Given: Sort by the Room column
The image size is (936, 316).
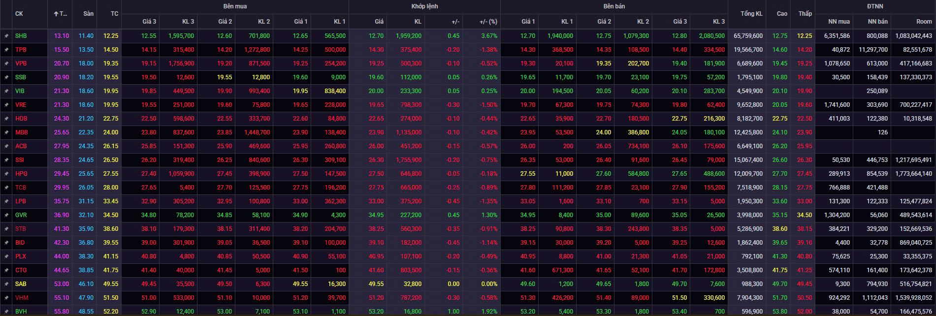Looking at the screenshot, I should (x=924, y=22).
